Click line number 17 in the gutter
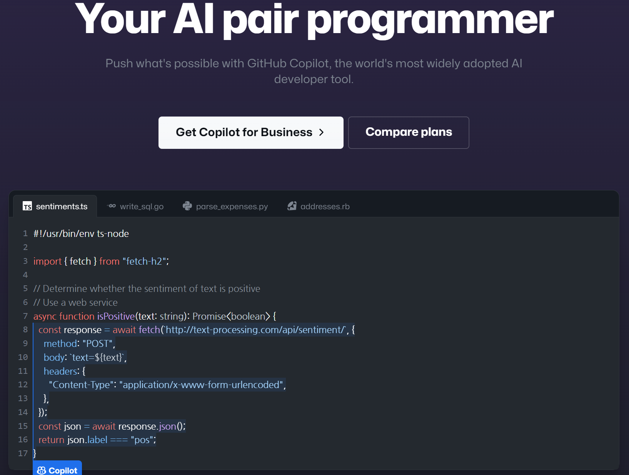This screenshot has width=629, height=475. coord(23,453)
